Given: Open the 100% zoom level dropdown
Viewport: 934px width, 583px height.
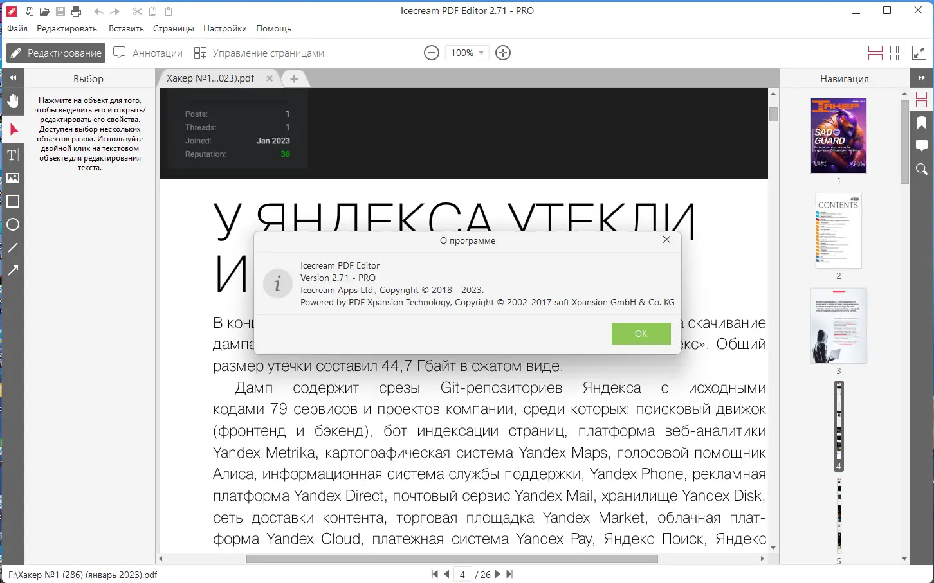Looking at the screenshot, I should click(467, 52).
